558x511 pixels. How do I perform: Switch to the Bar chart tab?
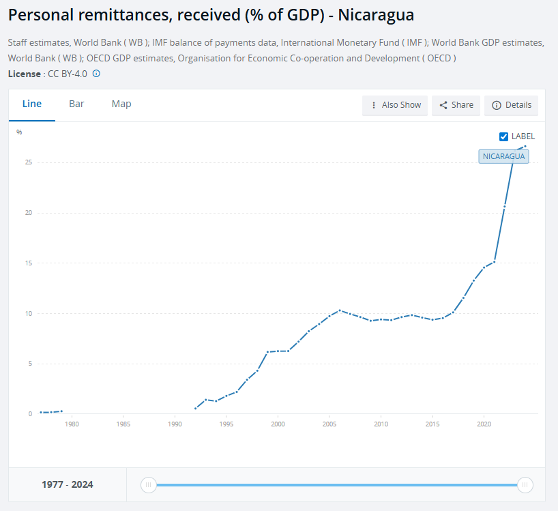click(x=76, y=104)
